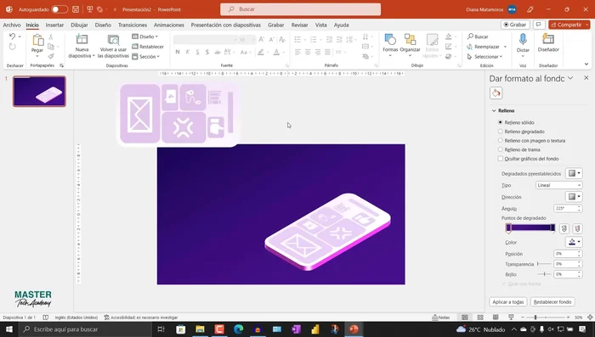Collapse the ribbon chevron
Image resolution: width=595 pixels, height=337 pixels.
(x=586, y=64)
